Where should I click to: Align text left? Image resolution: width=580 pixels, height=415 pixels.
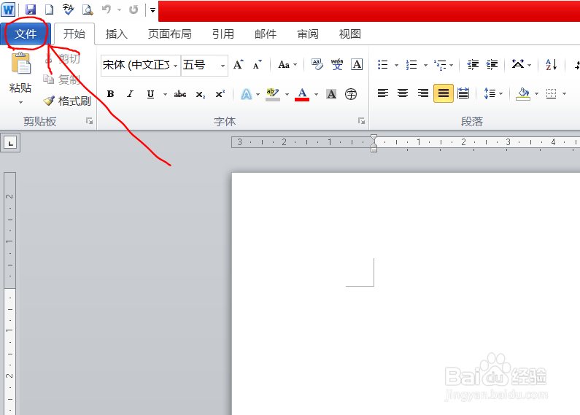click(x=383, y=93)
